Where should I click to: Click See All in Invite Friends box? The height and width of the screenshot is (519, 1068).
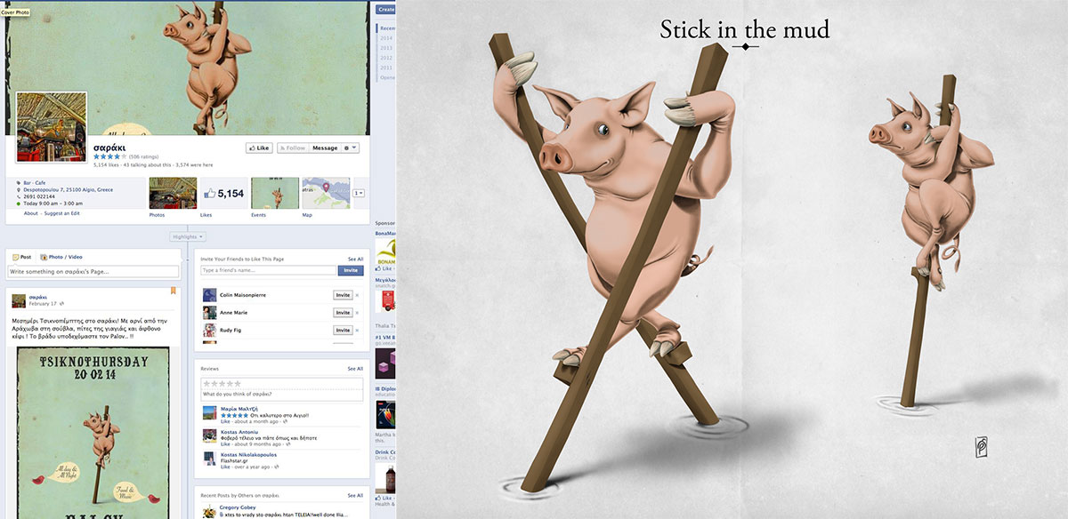click(355, 259)
